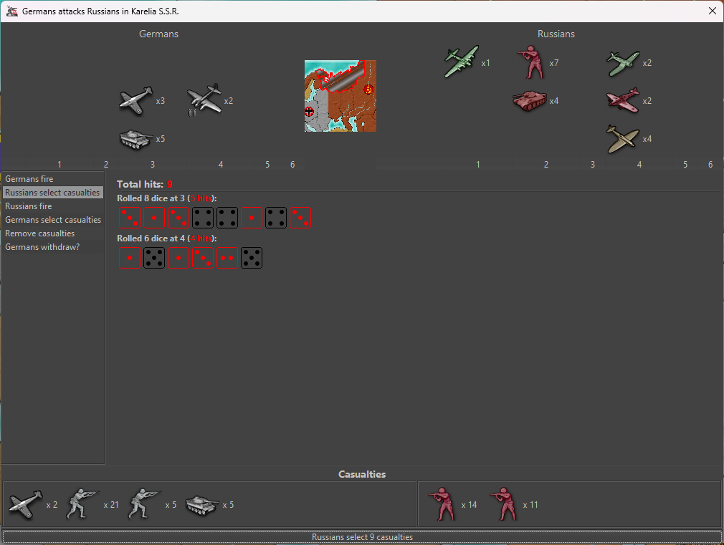
Task: Select the German tank unit x5 in battle
Action: pos(136,139)
